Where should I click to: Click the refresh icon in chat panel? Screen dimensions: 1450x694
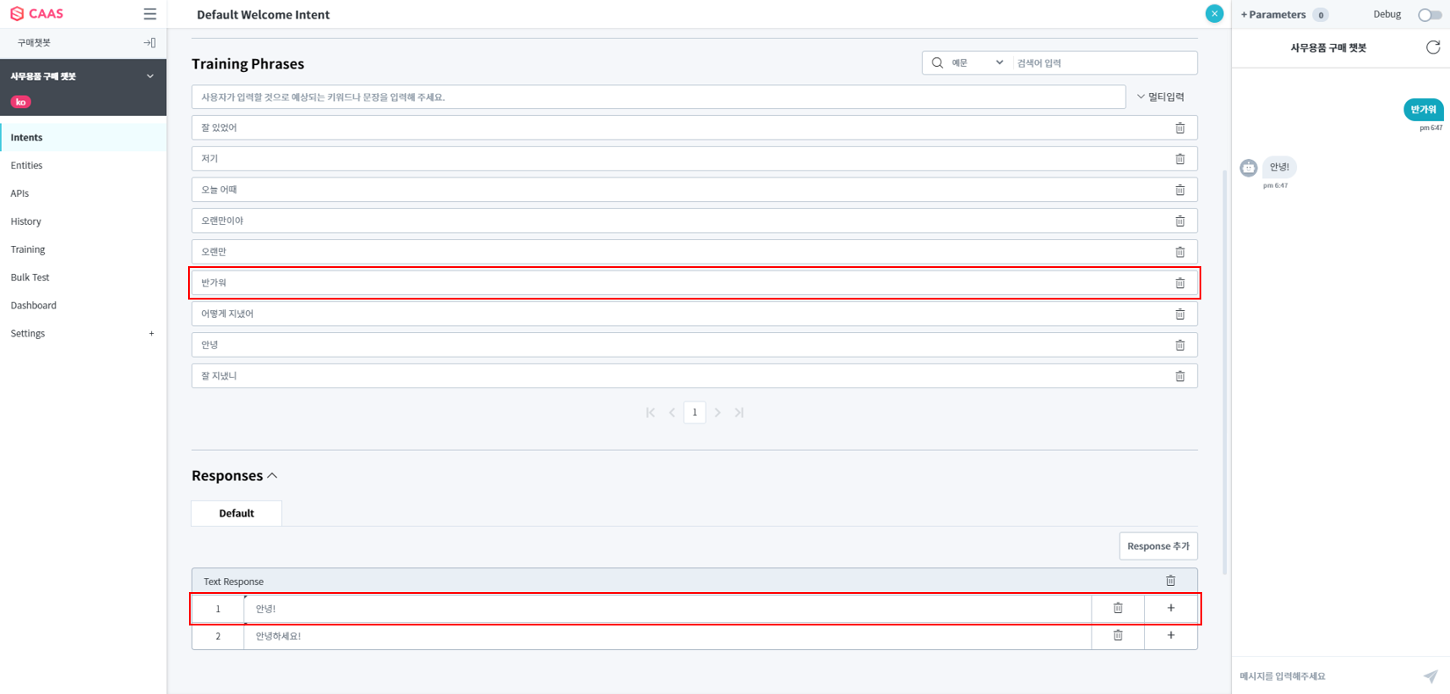[x=1432, y=47]
